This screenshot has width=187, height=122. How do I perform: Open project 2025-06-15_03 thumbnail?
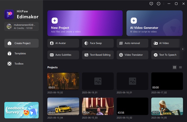click(x=98, y=106)
